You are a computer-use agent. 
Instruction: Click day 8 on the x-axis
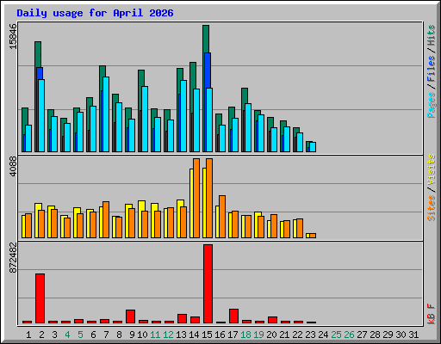119,335
